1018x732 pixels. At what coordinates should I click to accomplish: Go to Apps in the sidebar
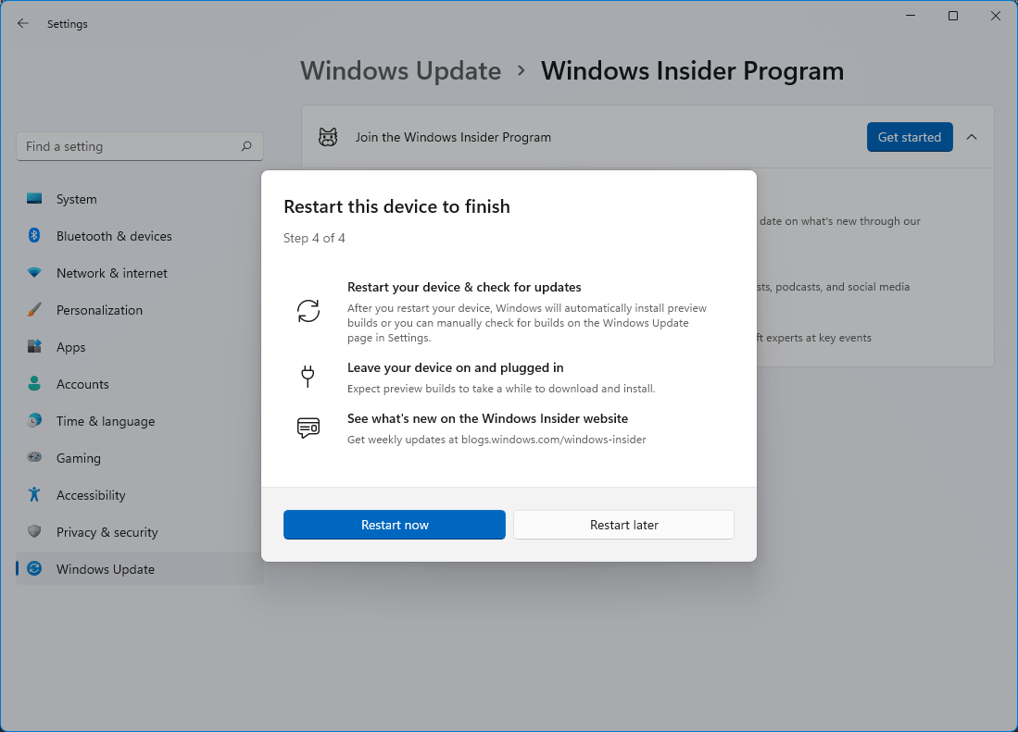[70, 347]
